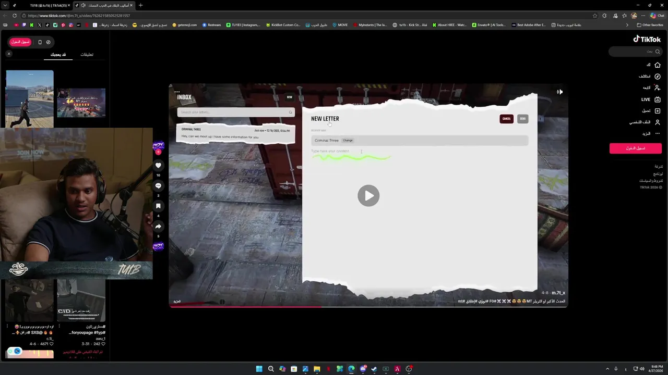Open the m.7t_x creator name on the video
The image size is (668, 375).
(x=558, y=293)
